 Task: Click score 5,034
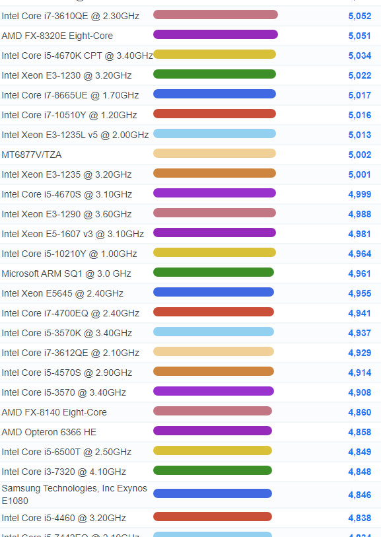(x=359, y=56)
